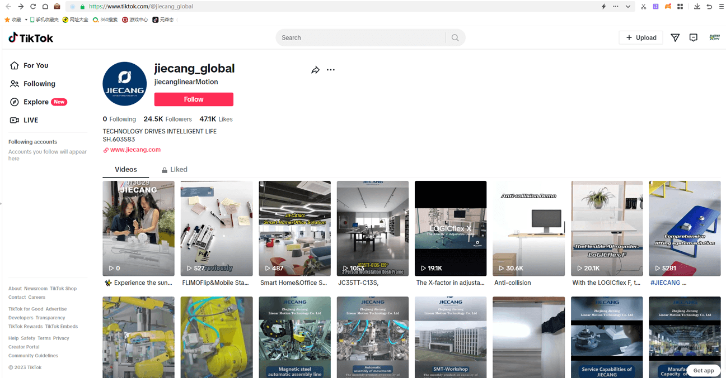Open the 元森态 TikTok bookmark

click(163, 20)
